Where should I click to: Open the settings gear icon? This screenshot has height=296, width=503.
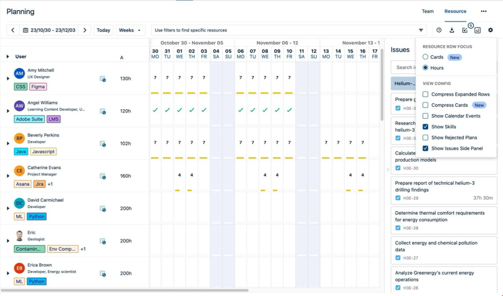490,30
